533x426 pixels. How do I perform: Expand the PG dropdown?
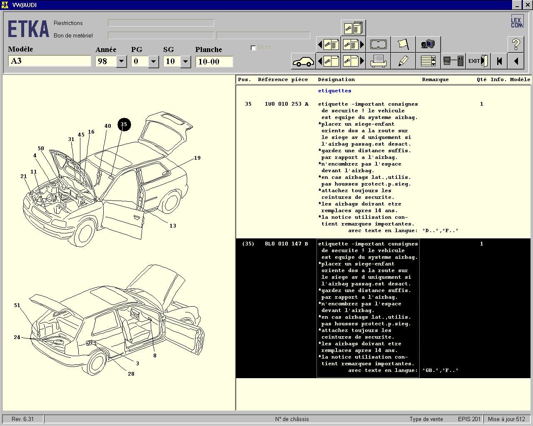tap(153, 62)
